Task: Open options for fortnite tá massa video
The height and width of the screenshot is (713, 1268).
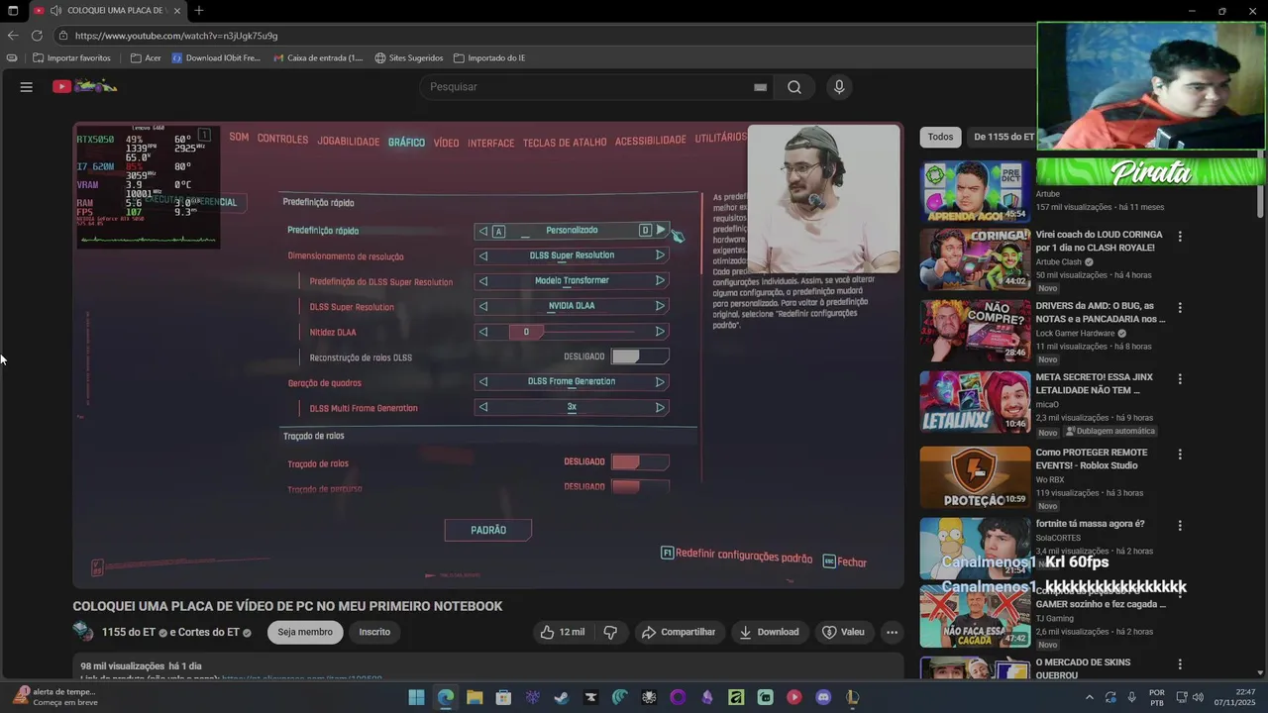Action: 1180,526
